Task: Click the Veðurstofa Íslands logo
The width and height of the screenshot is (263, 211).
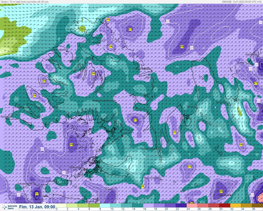Action: point(10,207)
